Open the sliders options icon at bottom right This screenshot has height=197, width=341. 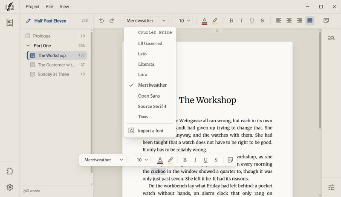(332, 187)
